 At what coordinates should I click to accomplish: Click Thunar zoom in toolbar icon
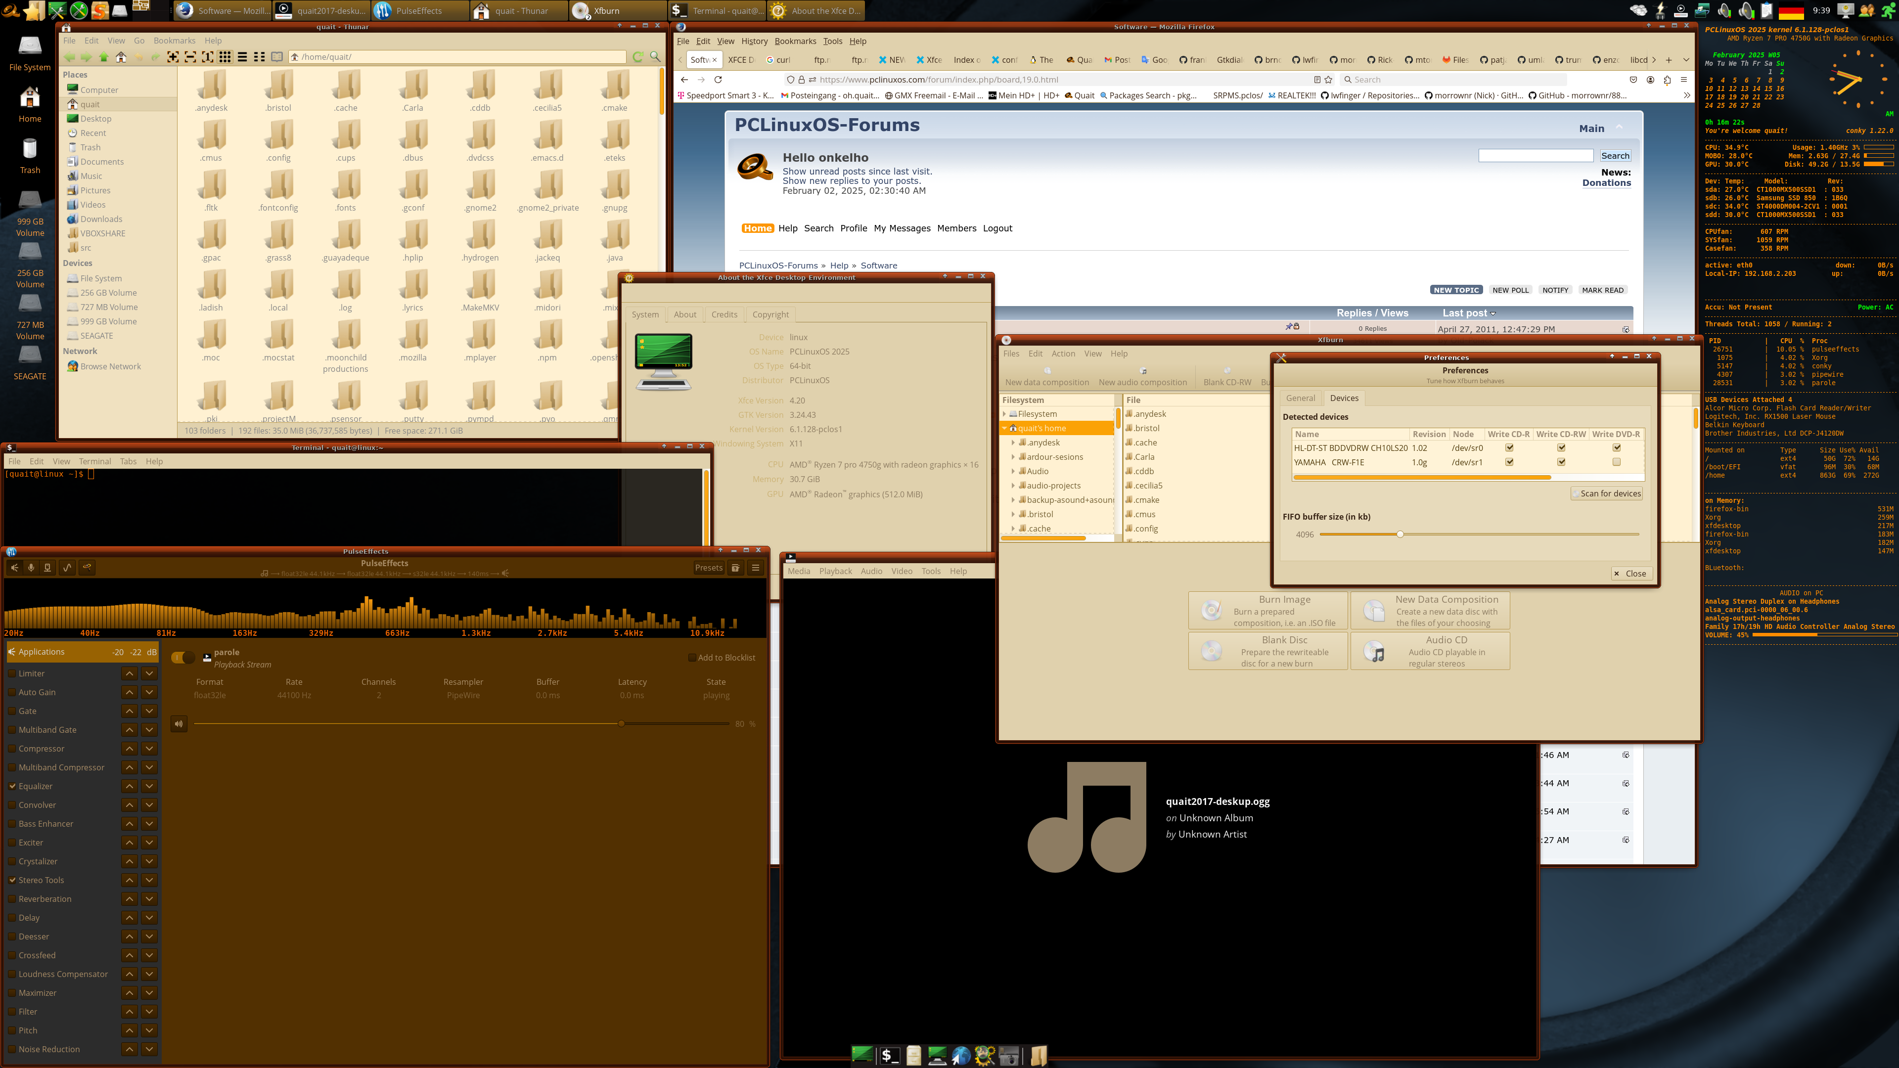[173, 57]
